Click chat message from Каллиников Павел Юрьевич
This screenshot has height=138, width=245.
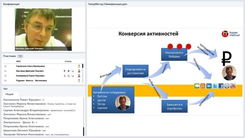coord(24,100)
